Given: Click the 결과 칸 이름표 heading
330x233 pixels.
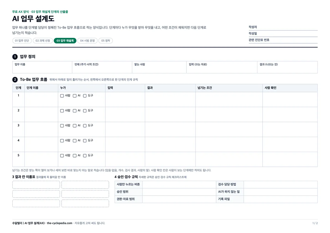Looking at the screenshot, I should click(24, 177).
